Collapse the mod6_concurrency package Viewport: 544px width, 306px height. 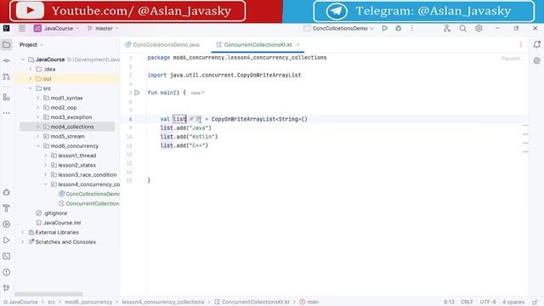point(38,146)
